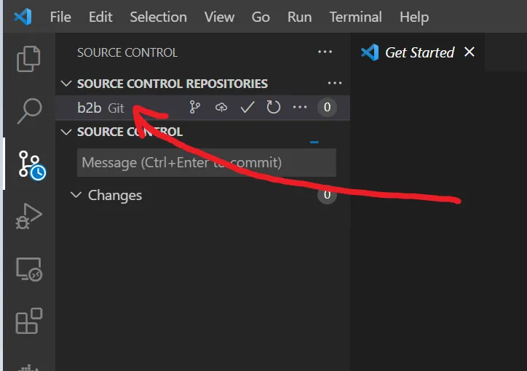Open the Terminal menu
Viewport: 527px width, 371px height.
coord(355,17)
